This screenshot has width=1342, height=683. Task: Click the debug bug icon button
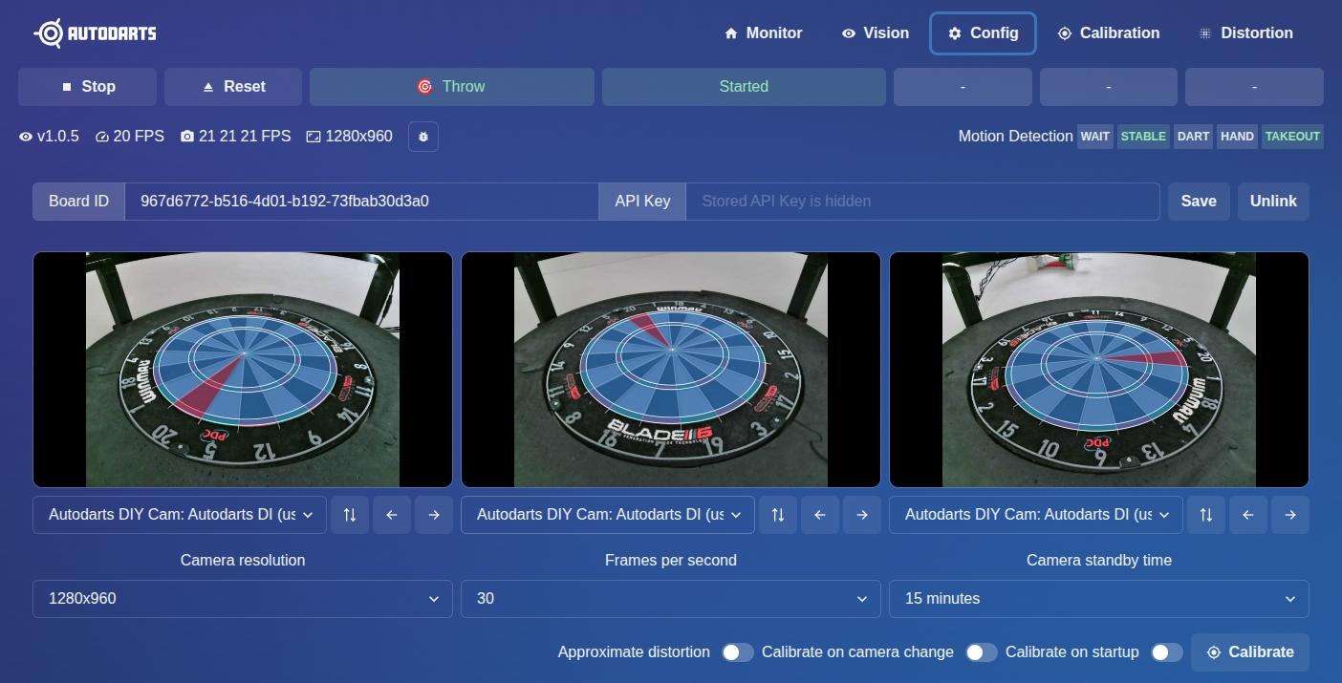[x=423, y=137]
